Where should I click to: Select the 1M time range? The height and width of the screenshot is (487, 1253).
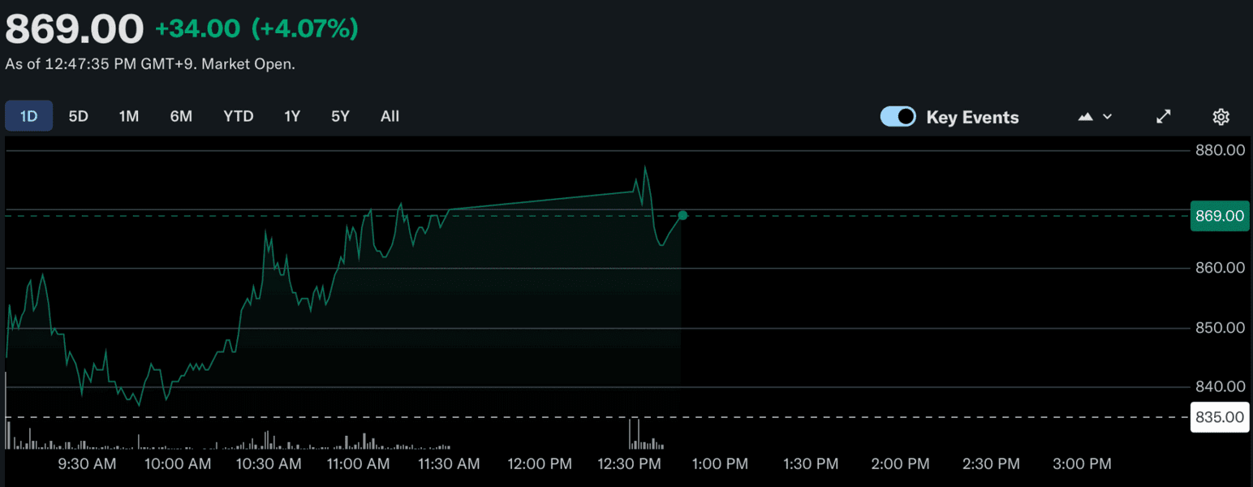click(129, 116)
